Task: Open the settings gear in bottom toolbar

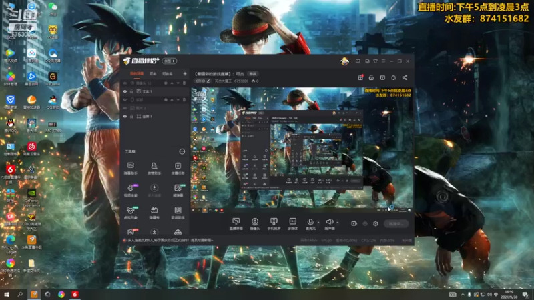Action: coord(376,223)
